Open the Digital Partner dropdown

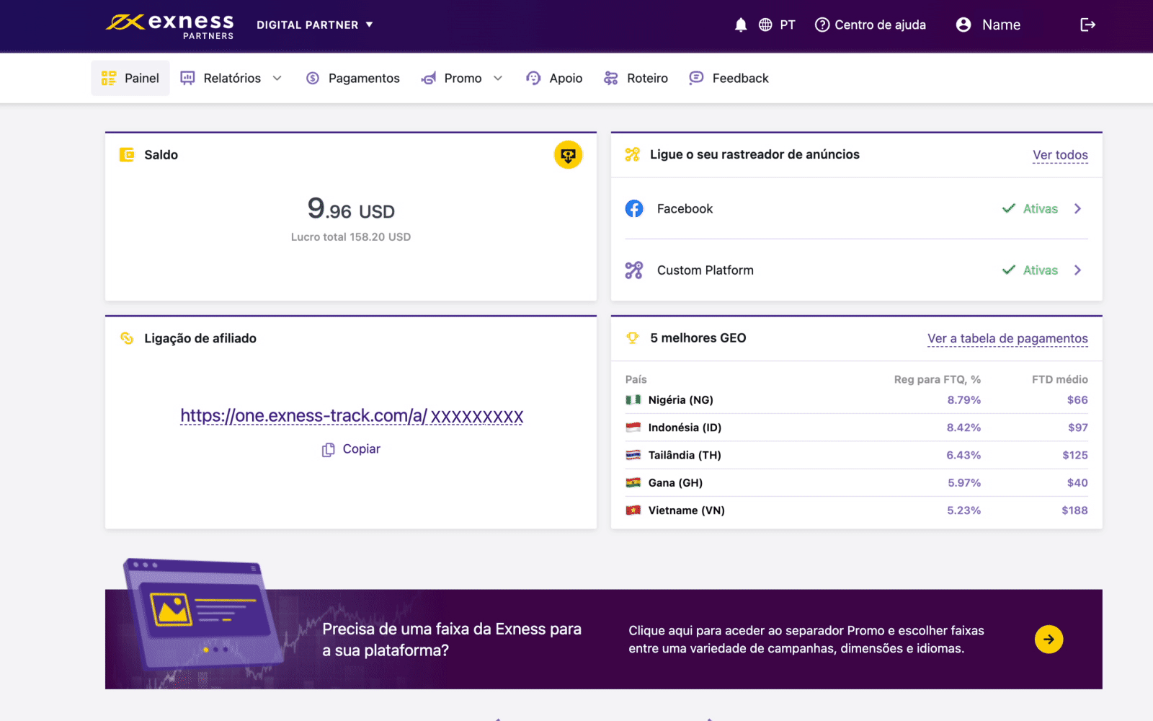coord(315,25)
